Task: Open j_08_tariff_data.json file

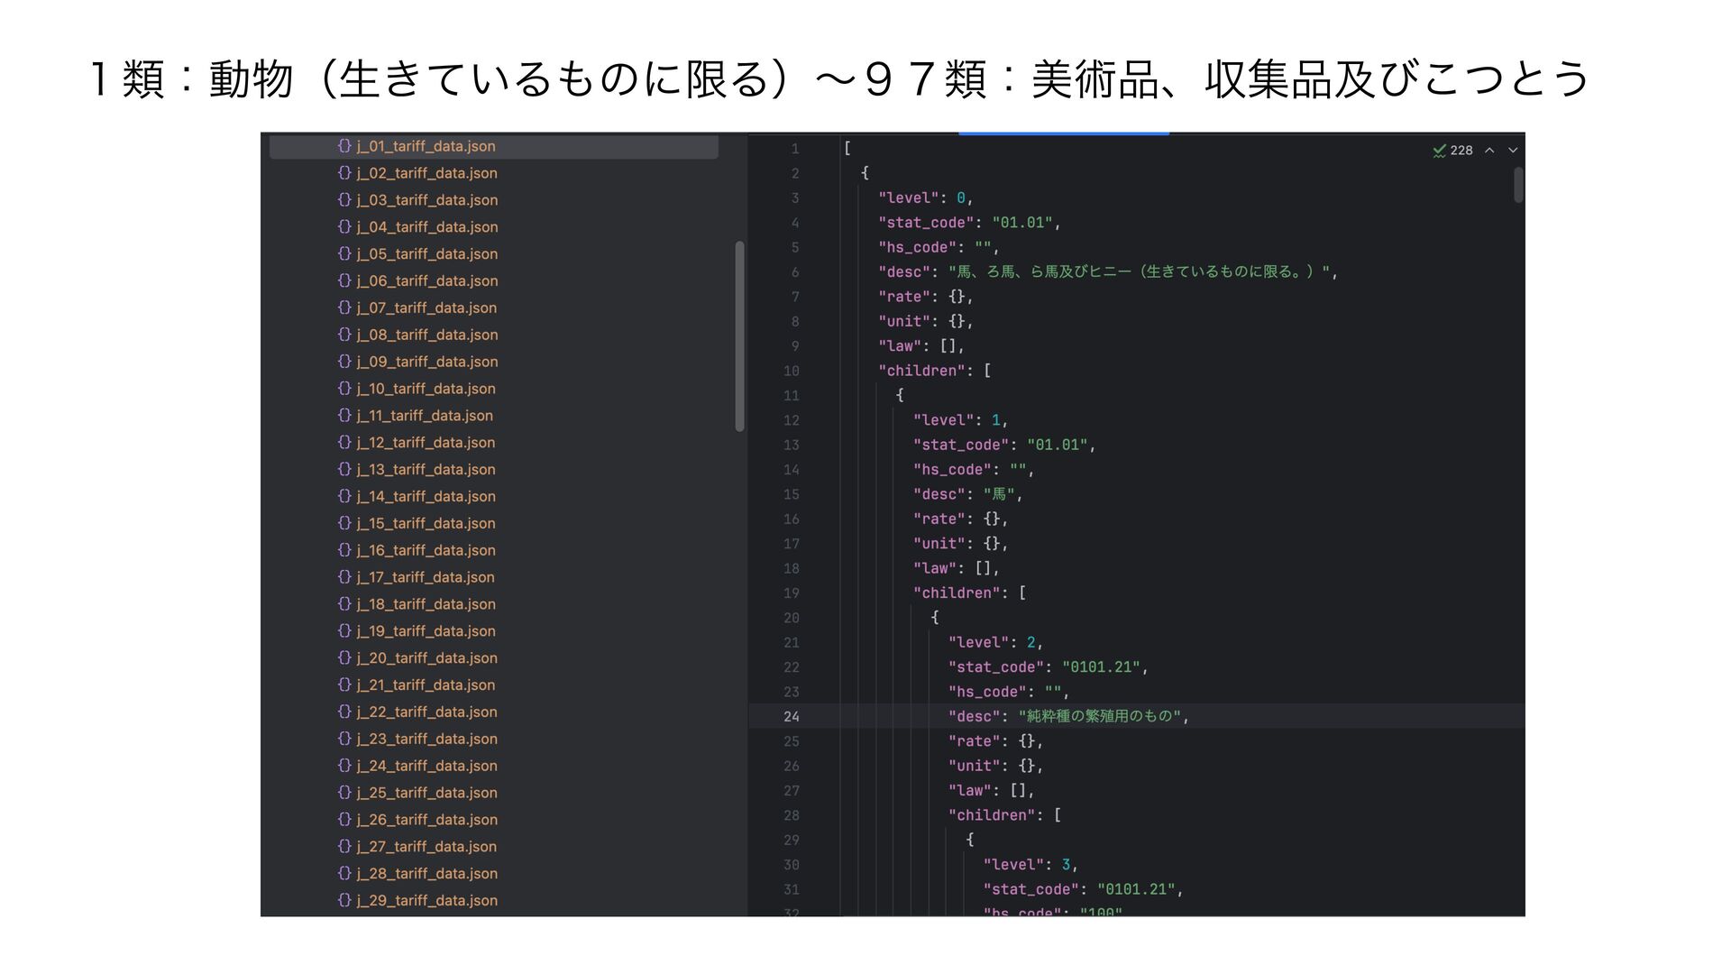Action: [x=417, y=335]
